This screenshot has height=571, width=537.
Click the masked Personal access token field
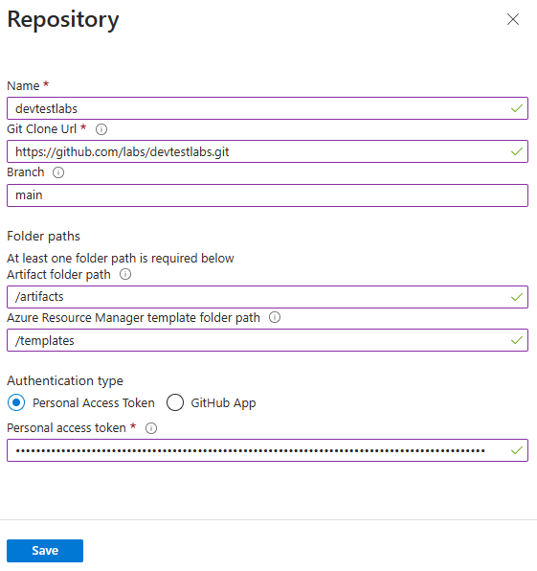(x=267, y=450)
